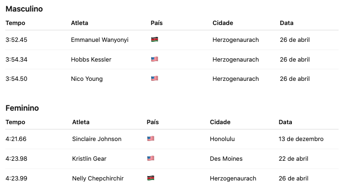Image resolution: width=341 pixels, height=193 pixels.
Task: Select the US flag beside Kristlin Gear
Action: click(x=150, y=158)
